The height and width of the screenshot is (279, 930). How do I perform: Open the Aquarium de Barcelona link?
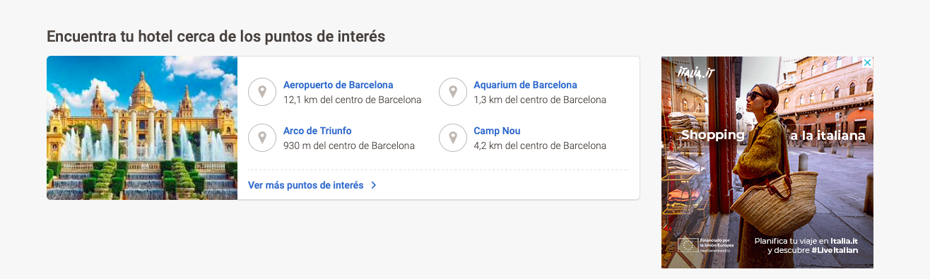(525, 85)
